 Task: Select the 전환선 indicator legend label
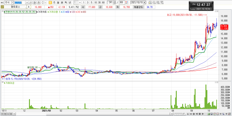pyautogui.click(x=20, y=12)
